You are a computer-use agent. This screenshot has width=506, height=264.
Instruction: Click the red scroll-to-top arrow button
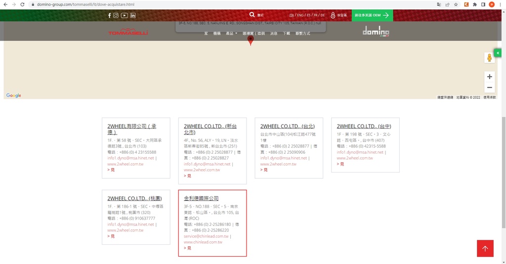[485, 249]
